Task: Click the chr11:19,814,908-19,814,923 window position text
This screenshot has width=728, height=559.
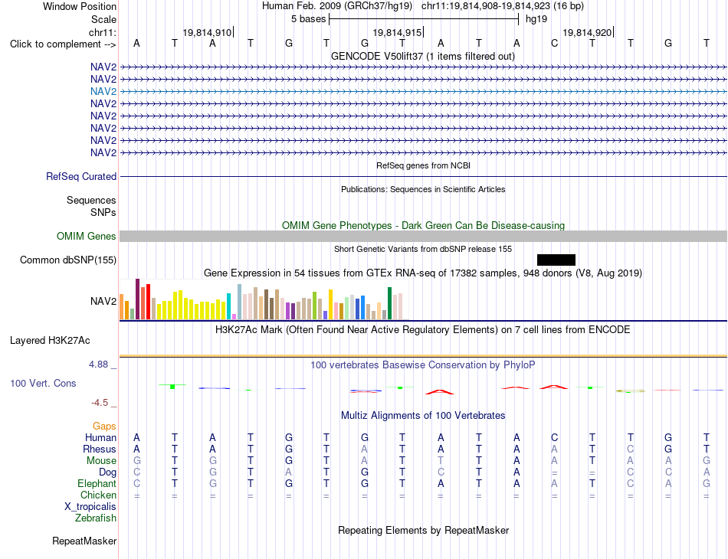Action: (503, 6)
